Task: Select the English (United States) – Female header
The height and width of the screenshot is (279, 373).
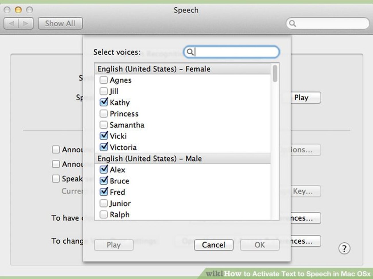Action: pos(183,69)
